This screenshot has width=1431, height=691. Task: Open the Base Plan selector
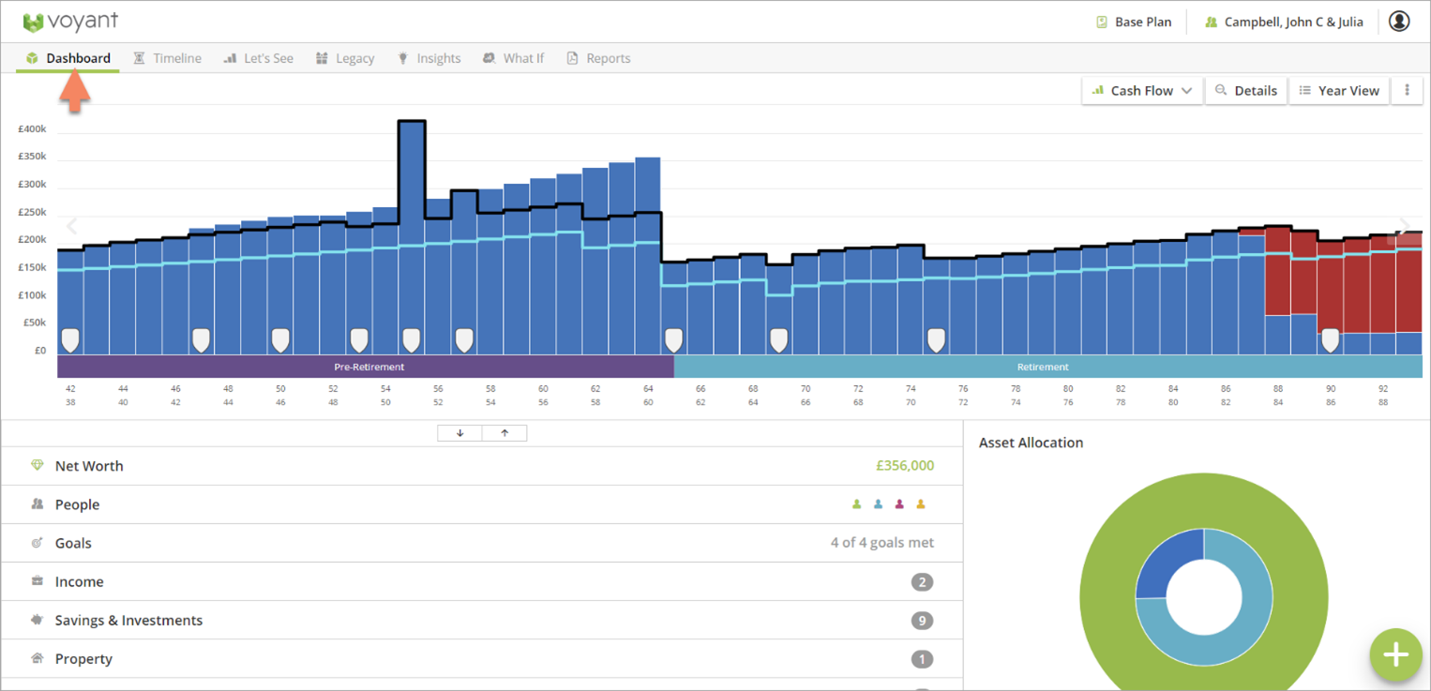pyautogui.click(x=1134, y=22)
